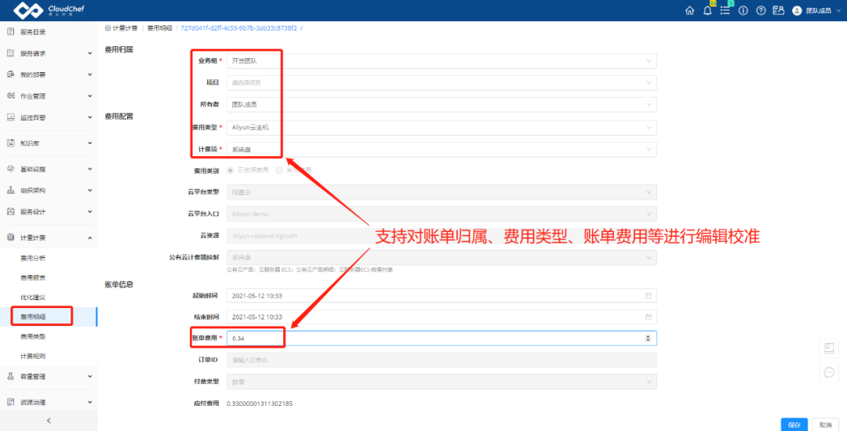
Task: Click the user profile card icon
Action: [779, 11]
